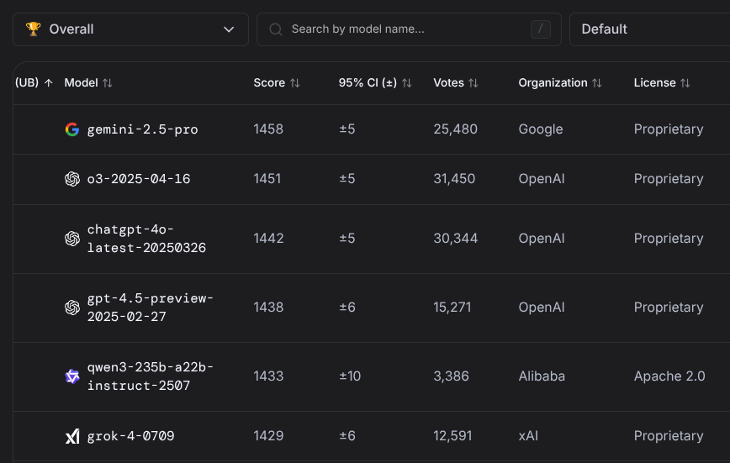The height and width of the screenshot is (463, 730).
Task: Focus the Search by model name field
Action: pos(404,29)
